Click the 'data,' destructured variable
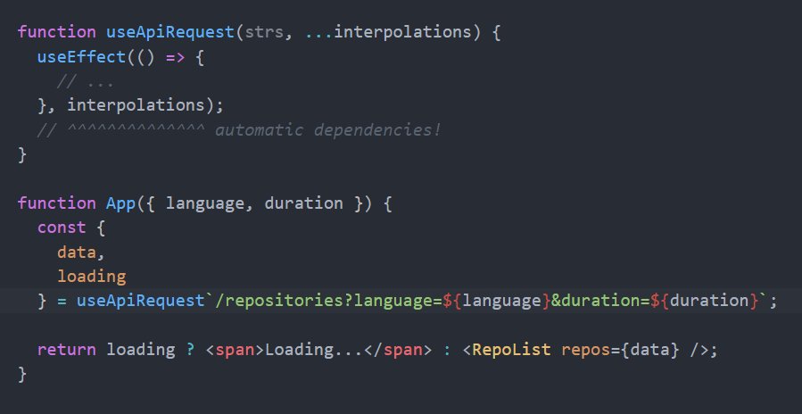The image size is (802, 414). click(x=81, y=253)
